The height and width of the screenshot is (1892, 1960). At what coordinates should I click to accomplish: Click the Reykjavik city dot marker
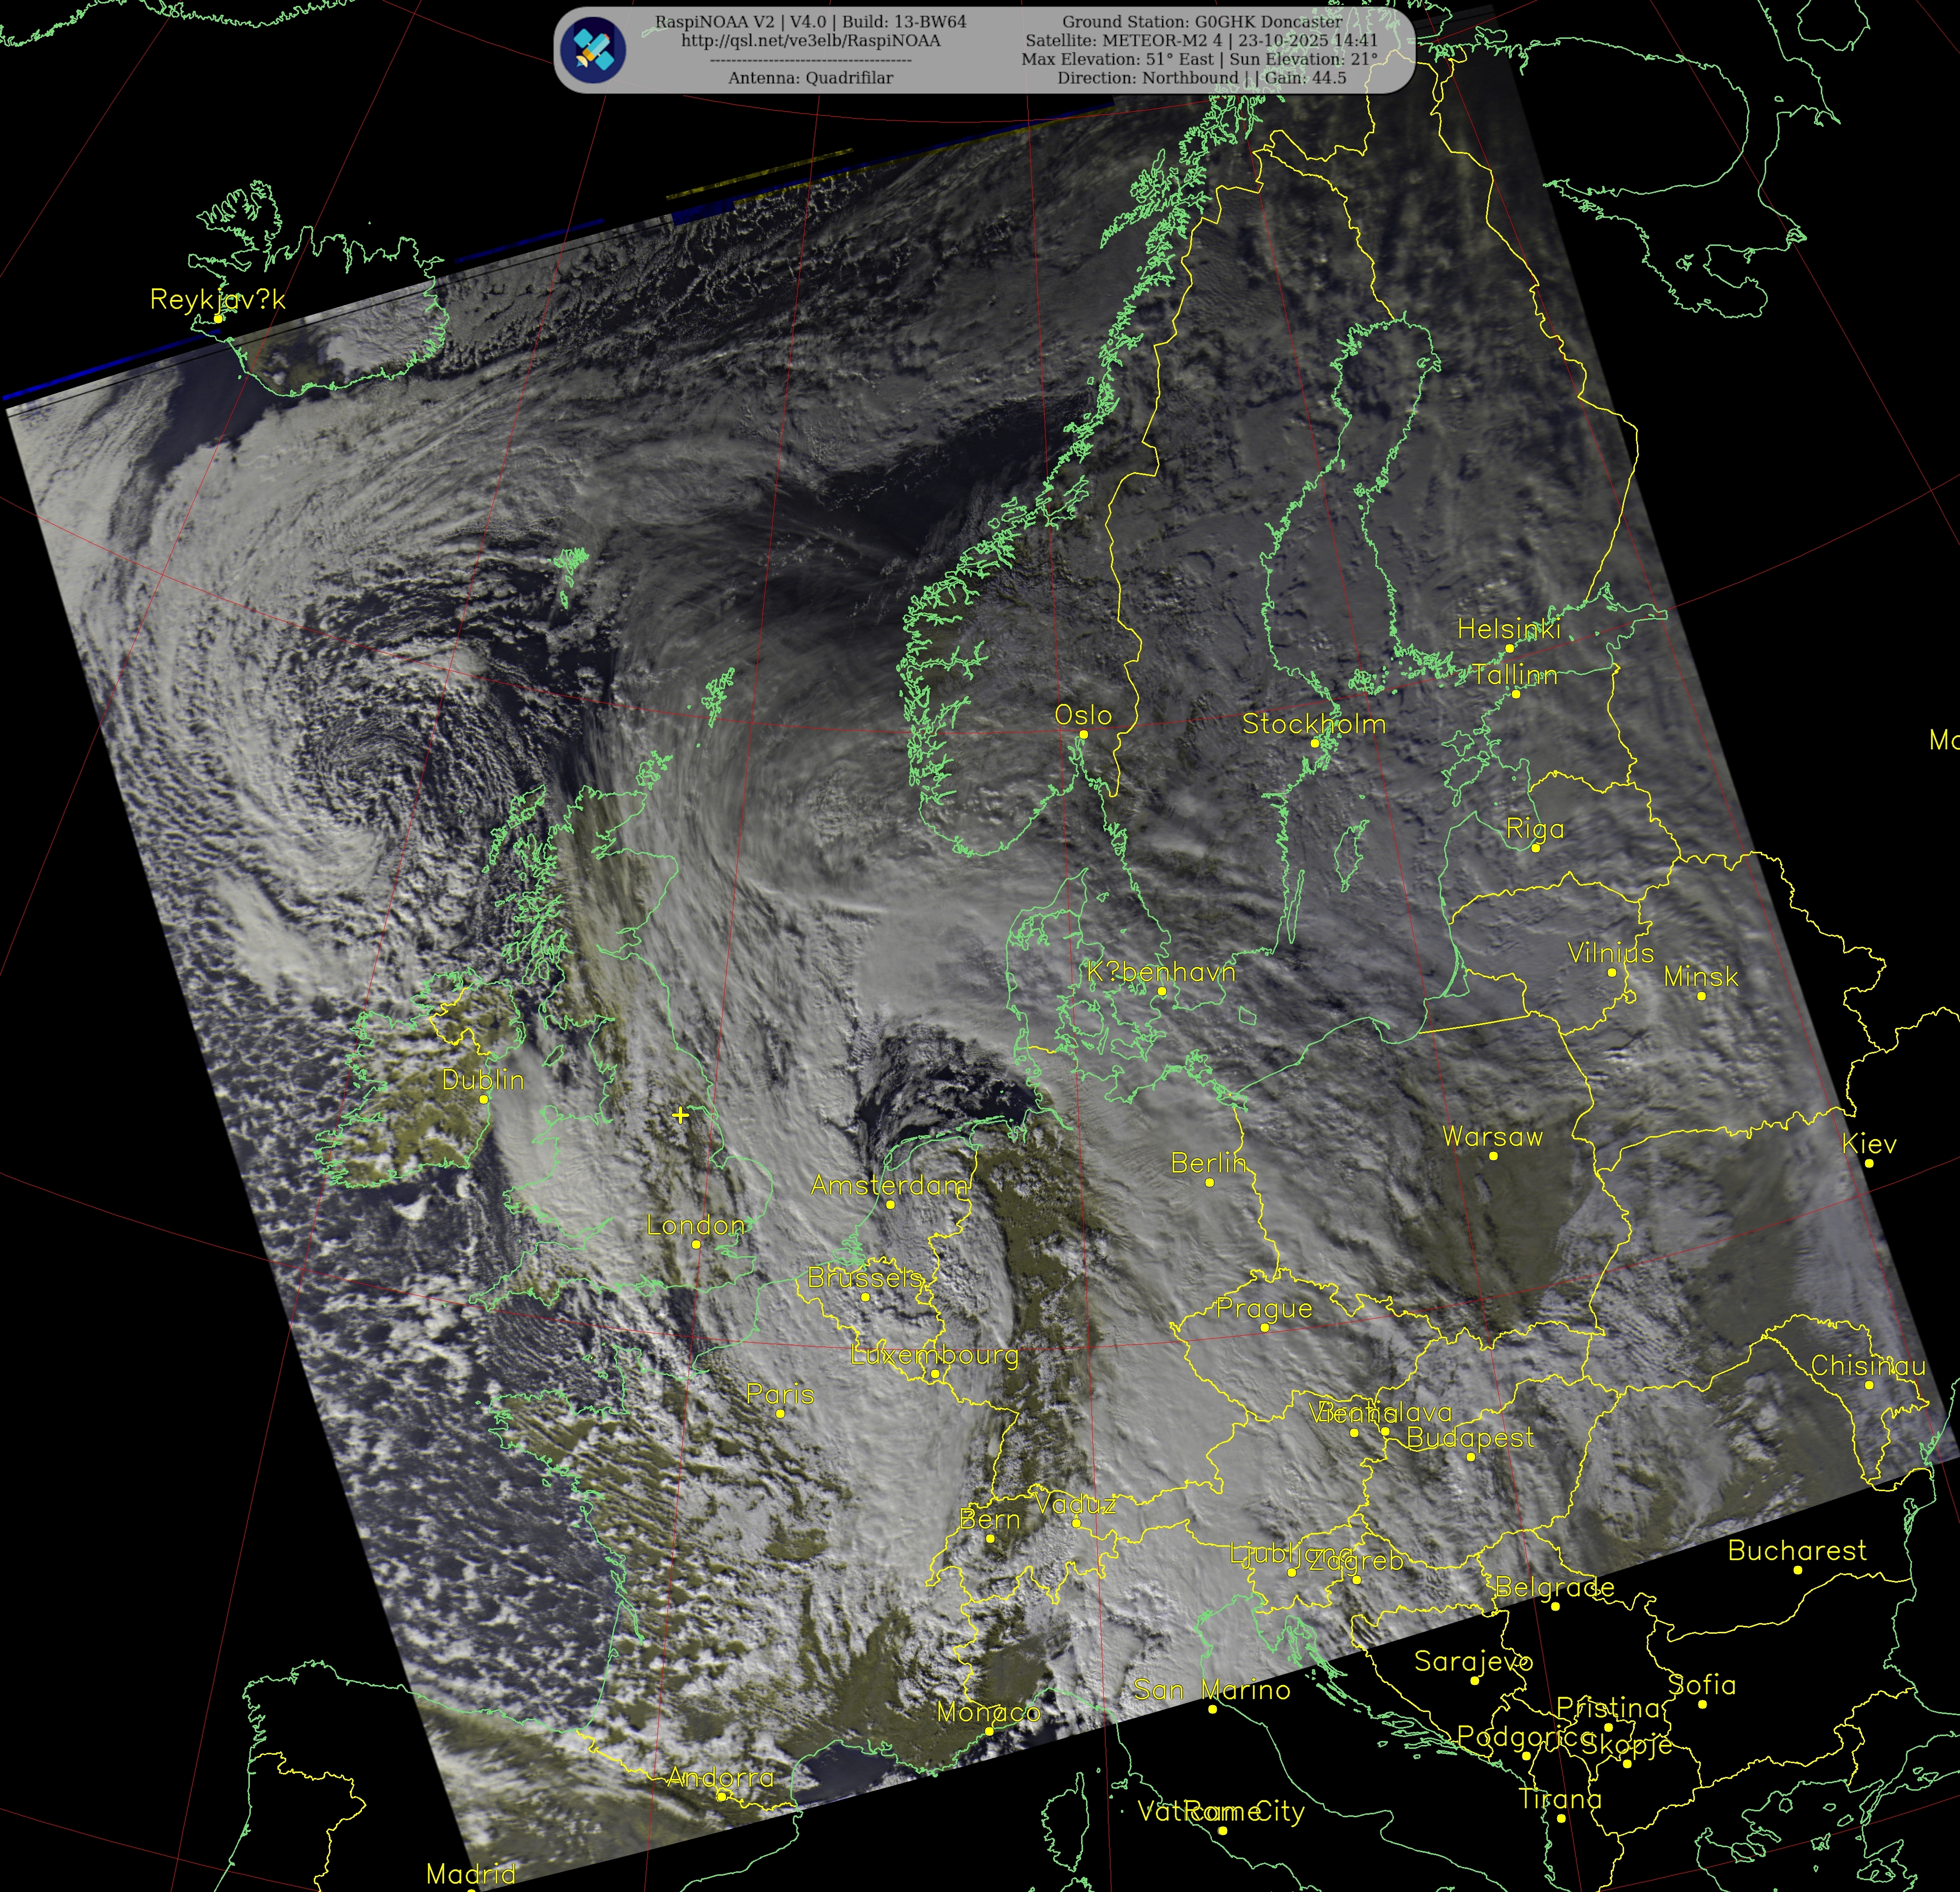[218, 318]
